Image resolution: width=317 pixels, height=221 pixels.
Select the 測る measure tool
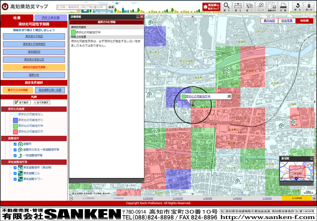(x=238, y=7)
